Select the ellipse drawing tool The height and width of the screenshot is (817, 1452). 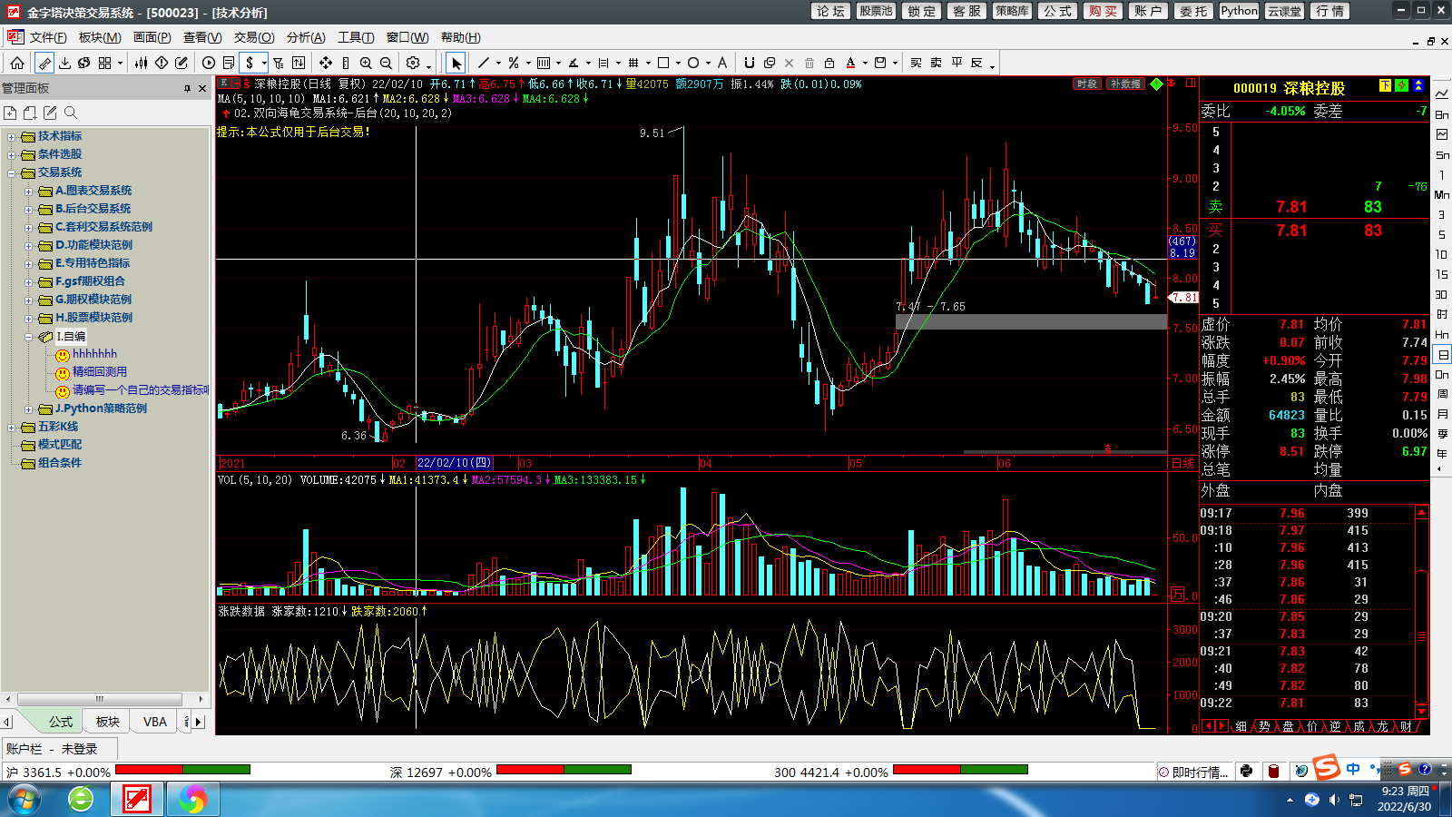(x=693, y=63)
